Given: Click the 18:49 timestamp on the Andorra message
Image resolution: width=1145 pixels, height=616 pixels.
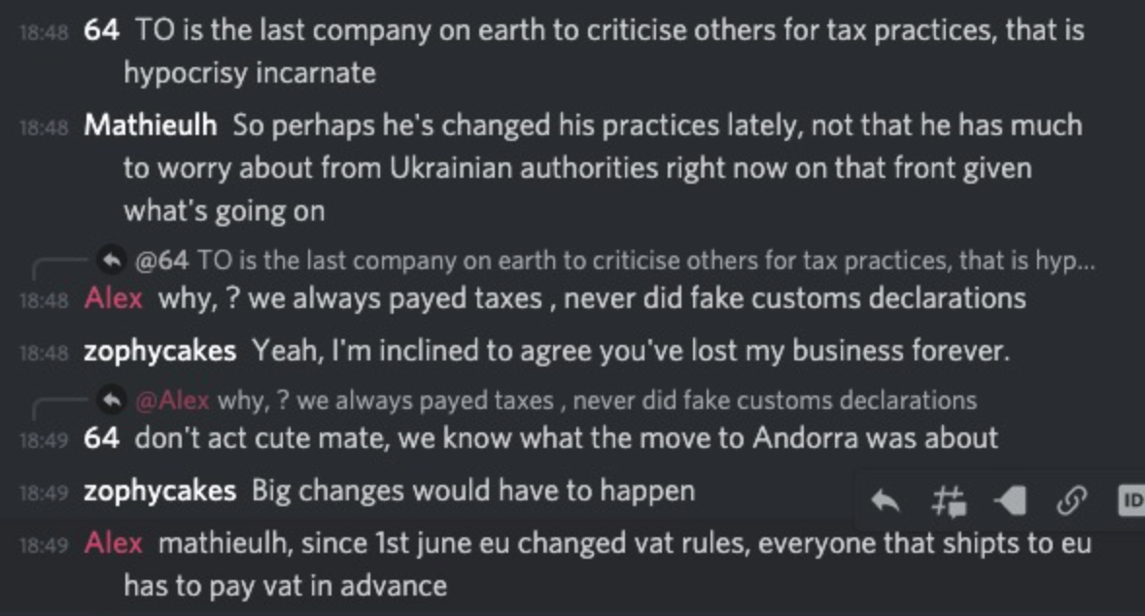Looking at the screenshot, I should pos(44,440).
